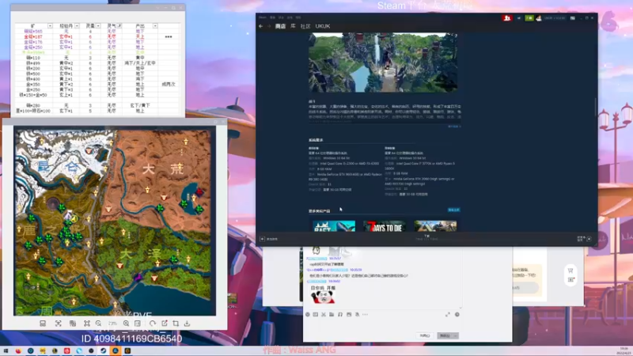Click the add-game plus icon in Steam footer
This screenshot has height=356, width=633.
[x=262, y=239]
